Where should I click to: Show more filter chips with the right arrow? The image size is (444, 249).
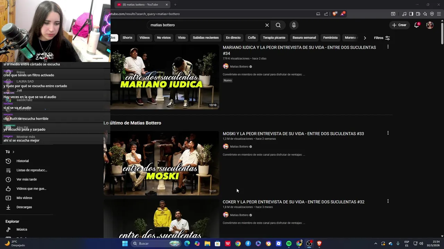coord(365,38)
